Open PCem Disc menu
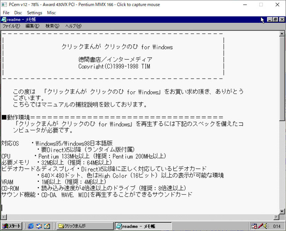 point(18,13)
